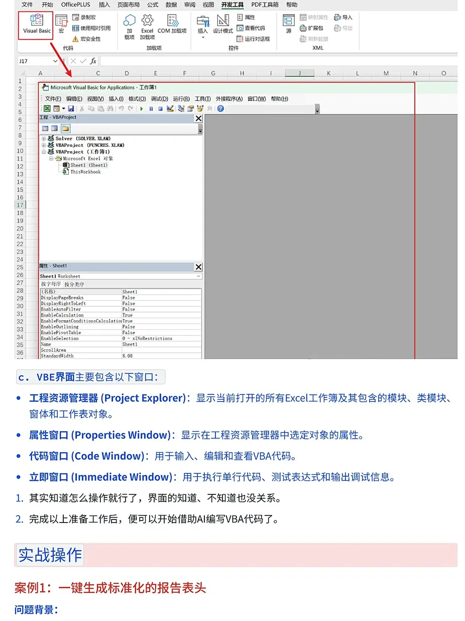
Task: Expand Solver (SOLVER.XLAM) project node
Action: [x=44, y=139]
